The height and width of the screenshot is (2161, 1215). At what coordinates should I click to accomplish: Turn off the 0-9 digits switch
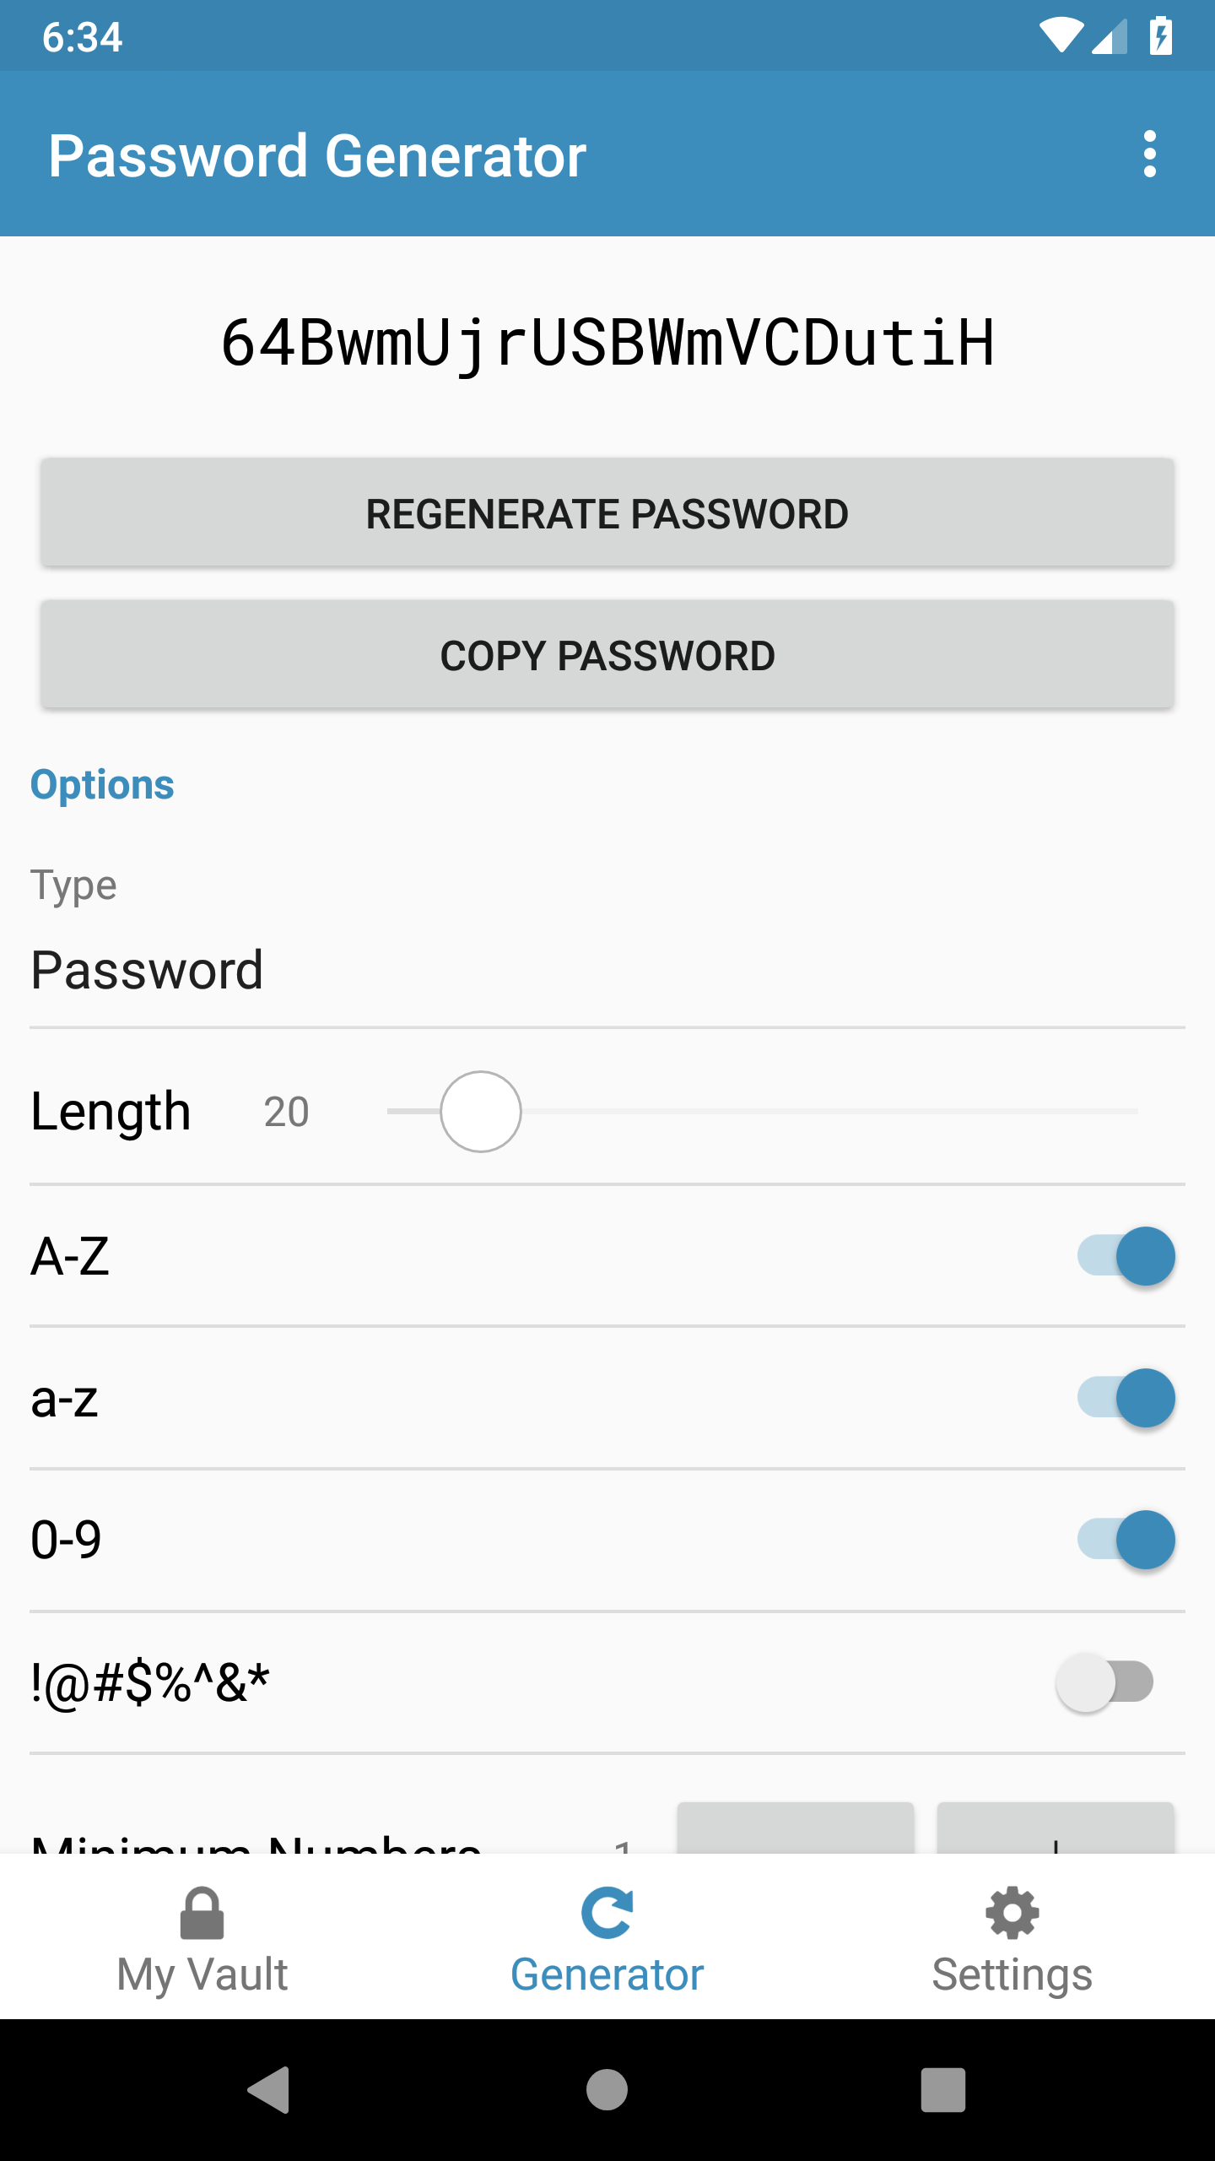1126,1540
